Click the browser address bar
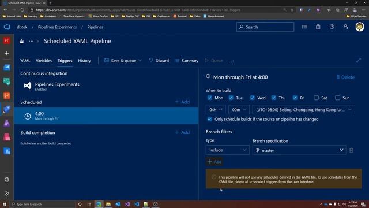Image resolution: width=369 pixels, height=208 pixels. (155, 10)
